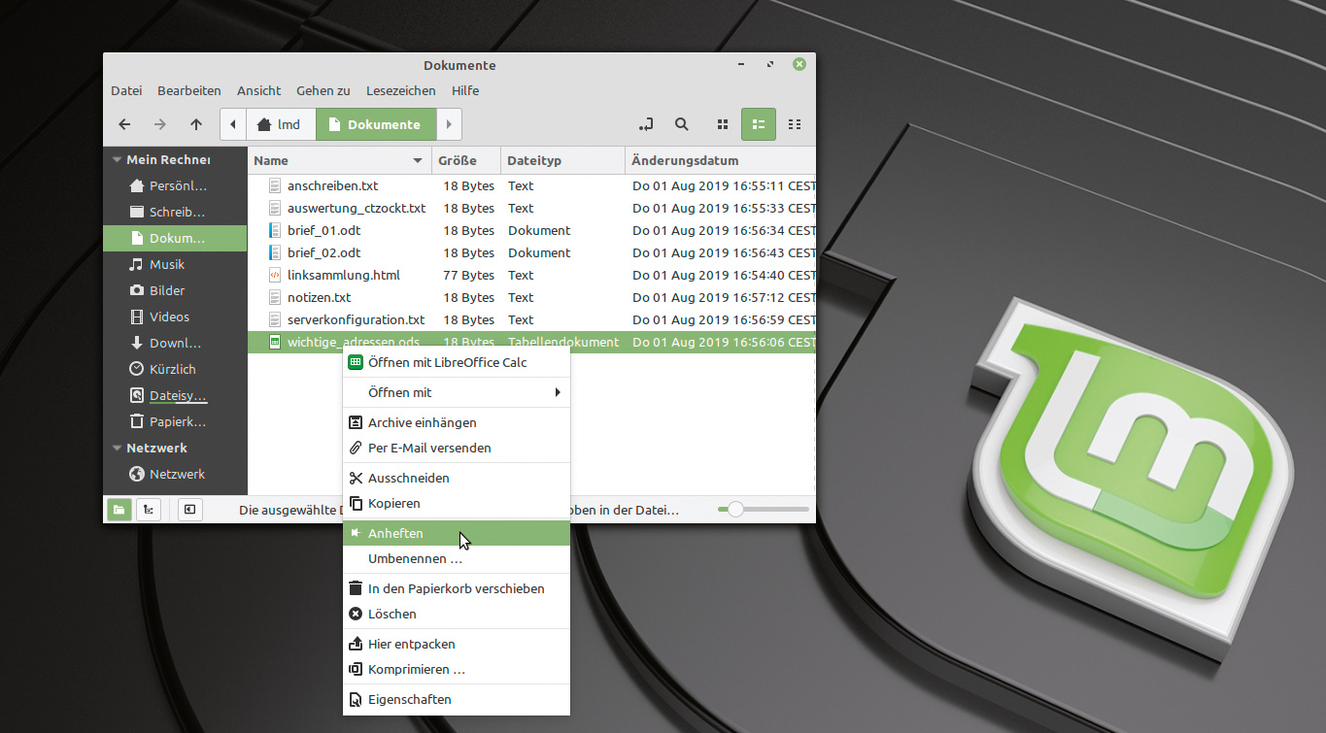Open Papierkorb trash in sidebar
Viewport: 1326px width, 733px height.
click(177, 421)
